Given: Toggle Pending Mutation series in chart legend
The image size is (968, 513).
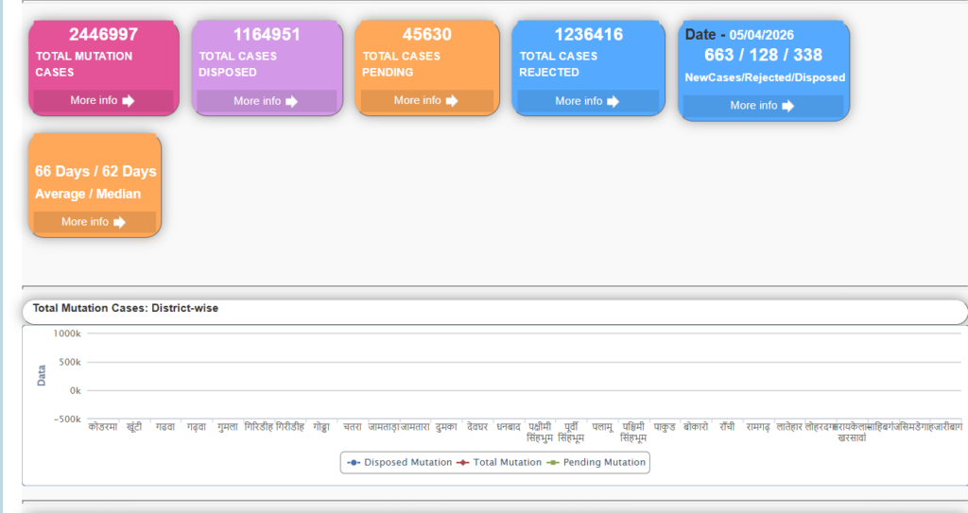Looking at the screenshot, I should tap(597, 462).
